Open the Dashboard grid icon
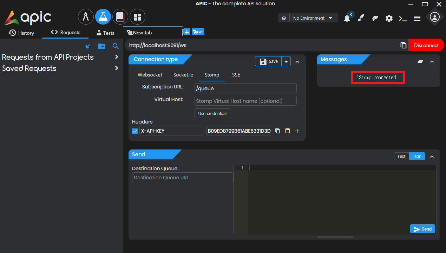The width and height of the screenshot is (446, 253). click(x=137, y=17)
